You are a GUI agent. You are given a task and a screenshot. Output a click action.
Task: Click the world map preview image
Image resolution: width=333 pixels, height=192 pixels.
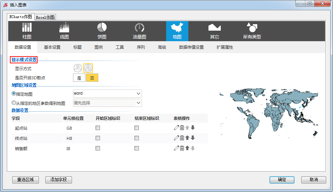[x=269, y=114]
